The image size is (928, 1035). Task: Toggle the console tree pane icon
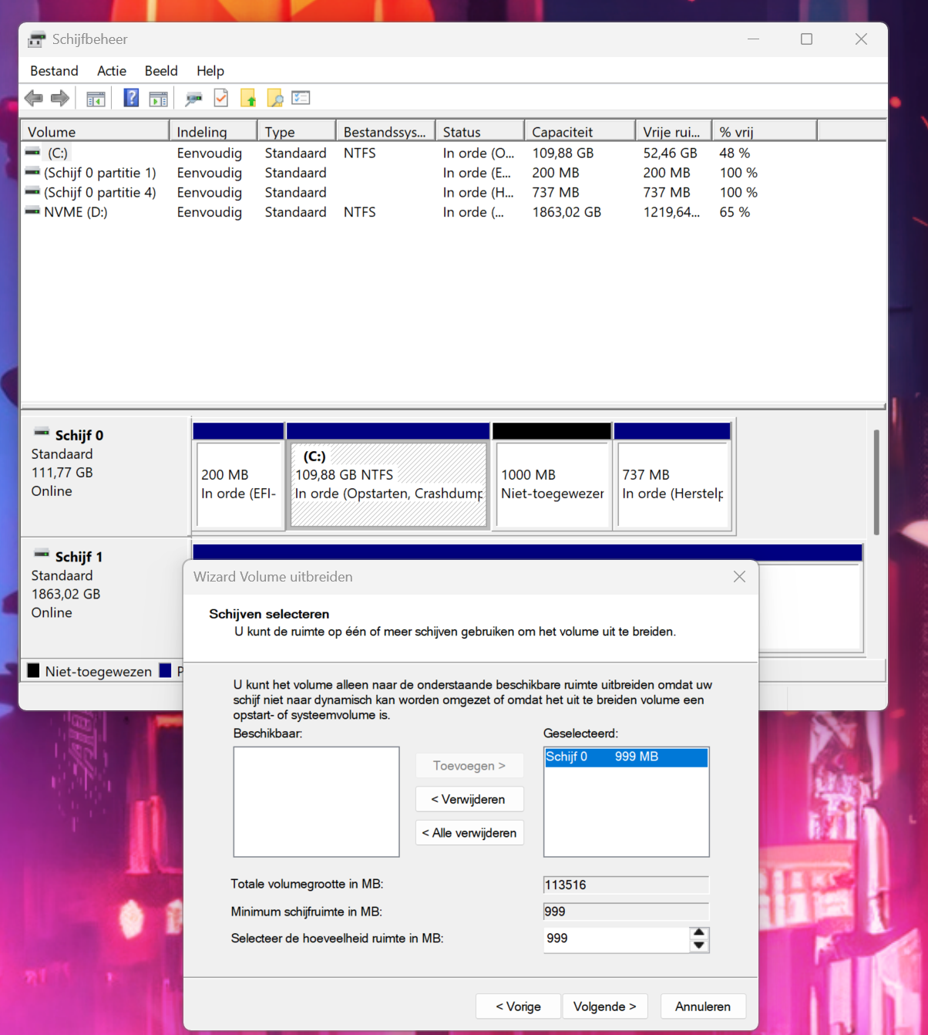click(96, 99)
